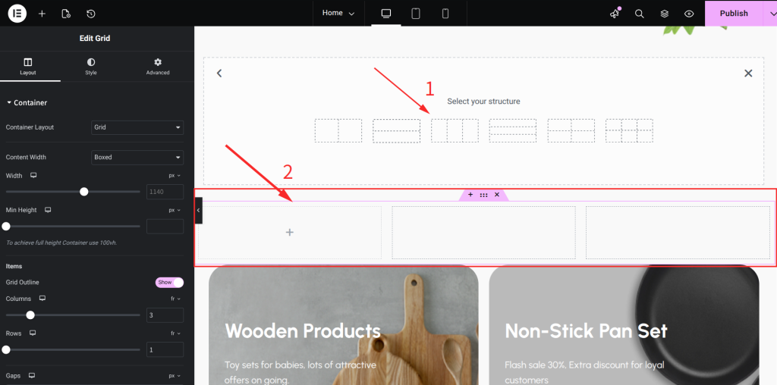The width and height of the screenshot is (777, 385).
Task: Click the Min Height value field
Action: coord(165,227)
